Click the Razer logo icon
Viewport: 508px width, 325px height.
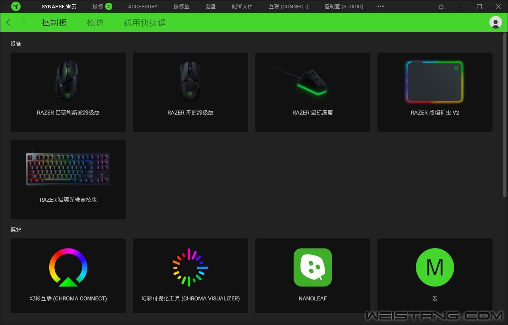[x=16, y=6]
